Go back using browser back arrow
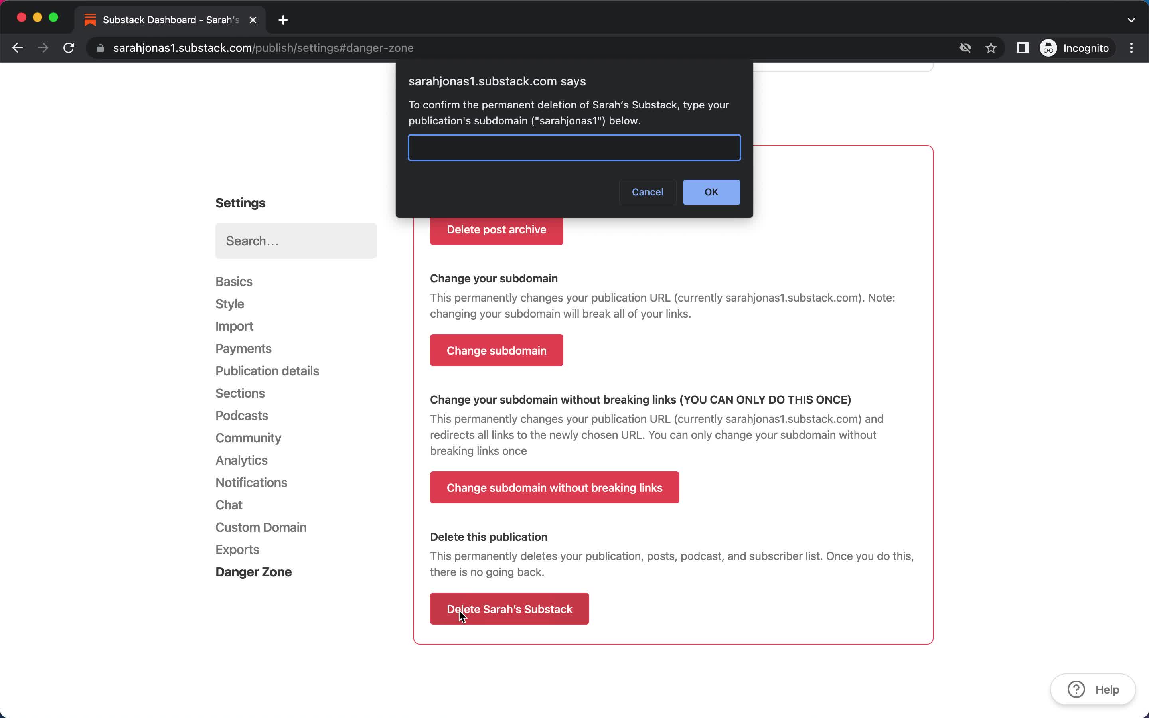The image size is (1149, 718). (x=18, y=48)
